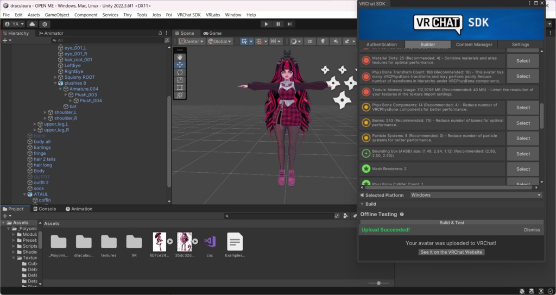
Task: Open the csc Visual Studio file icon
Action: coord(210,242)
